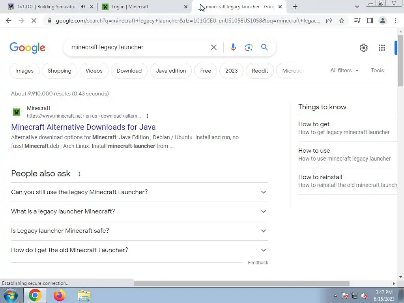This screenshot has width=404, height=303.
Task: Open the Action Center flag icon
Action: [345, 296]
